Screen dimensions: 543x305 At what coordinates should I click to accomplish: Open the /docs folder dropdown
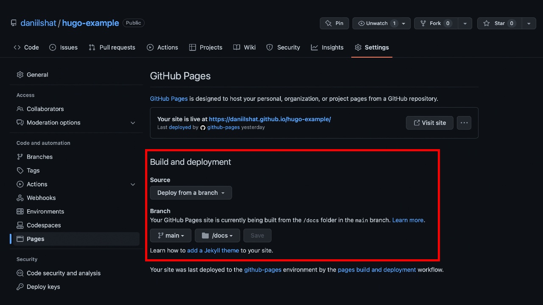pyautogui.click(x=217, y=236)
